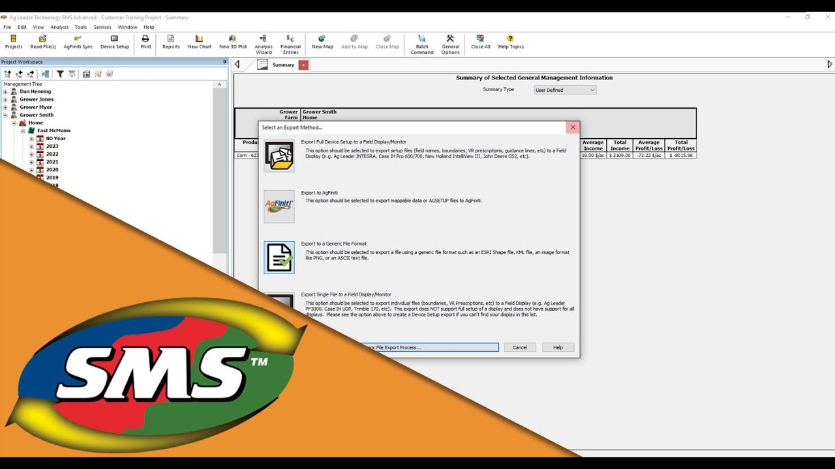This screenshot has height=469, width=835.
Task: Open the Window menu
Action: pyautogui.click(x=127, y=27)
